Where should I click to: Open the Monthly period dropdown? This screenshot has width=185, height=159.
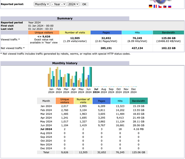pyautogui.click(x=42, y=4)
